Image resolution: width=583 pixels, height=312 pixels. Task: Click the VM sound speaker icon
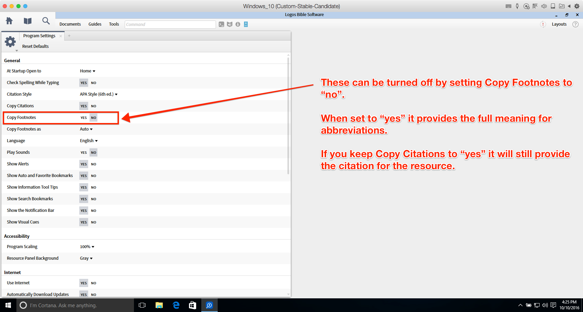(x=544, y=6)
